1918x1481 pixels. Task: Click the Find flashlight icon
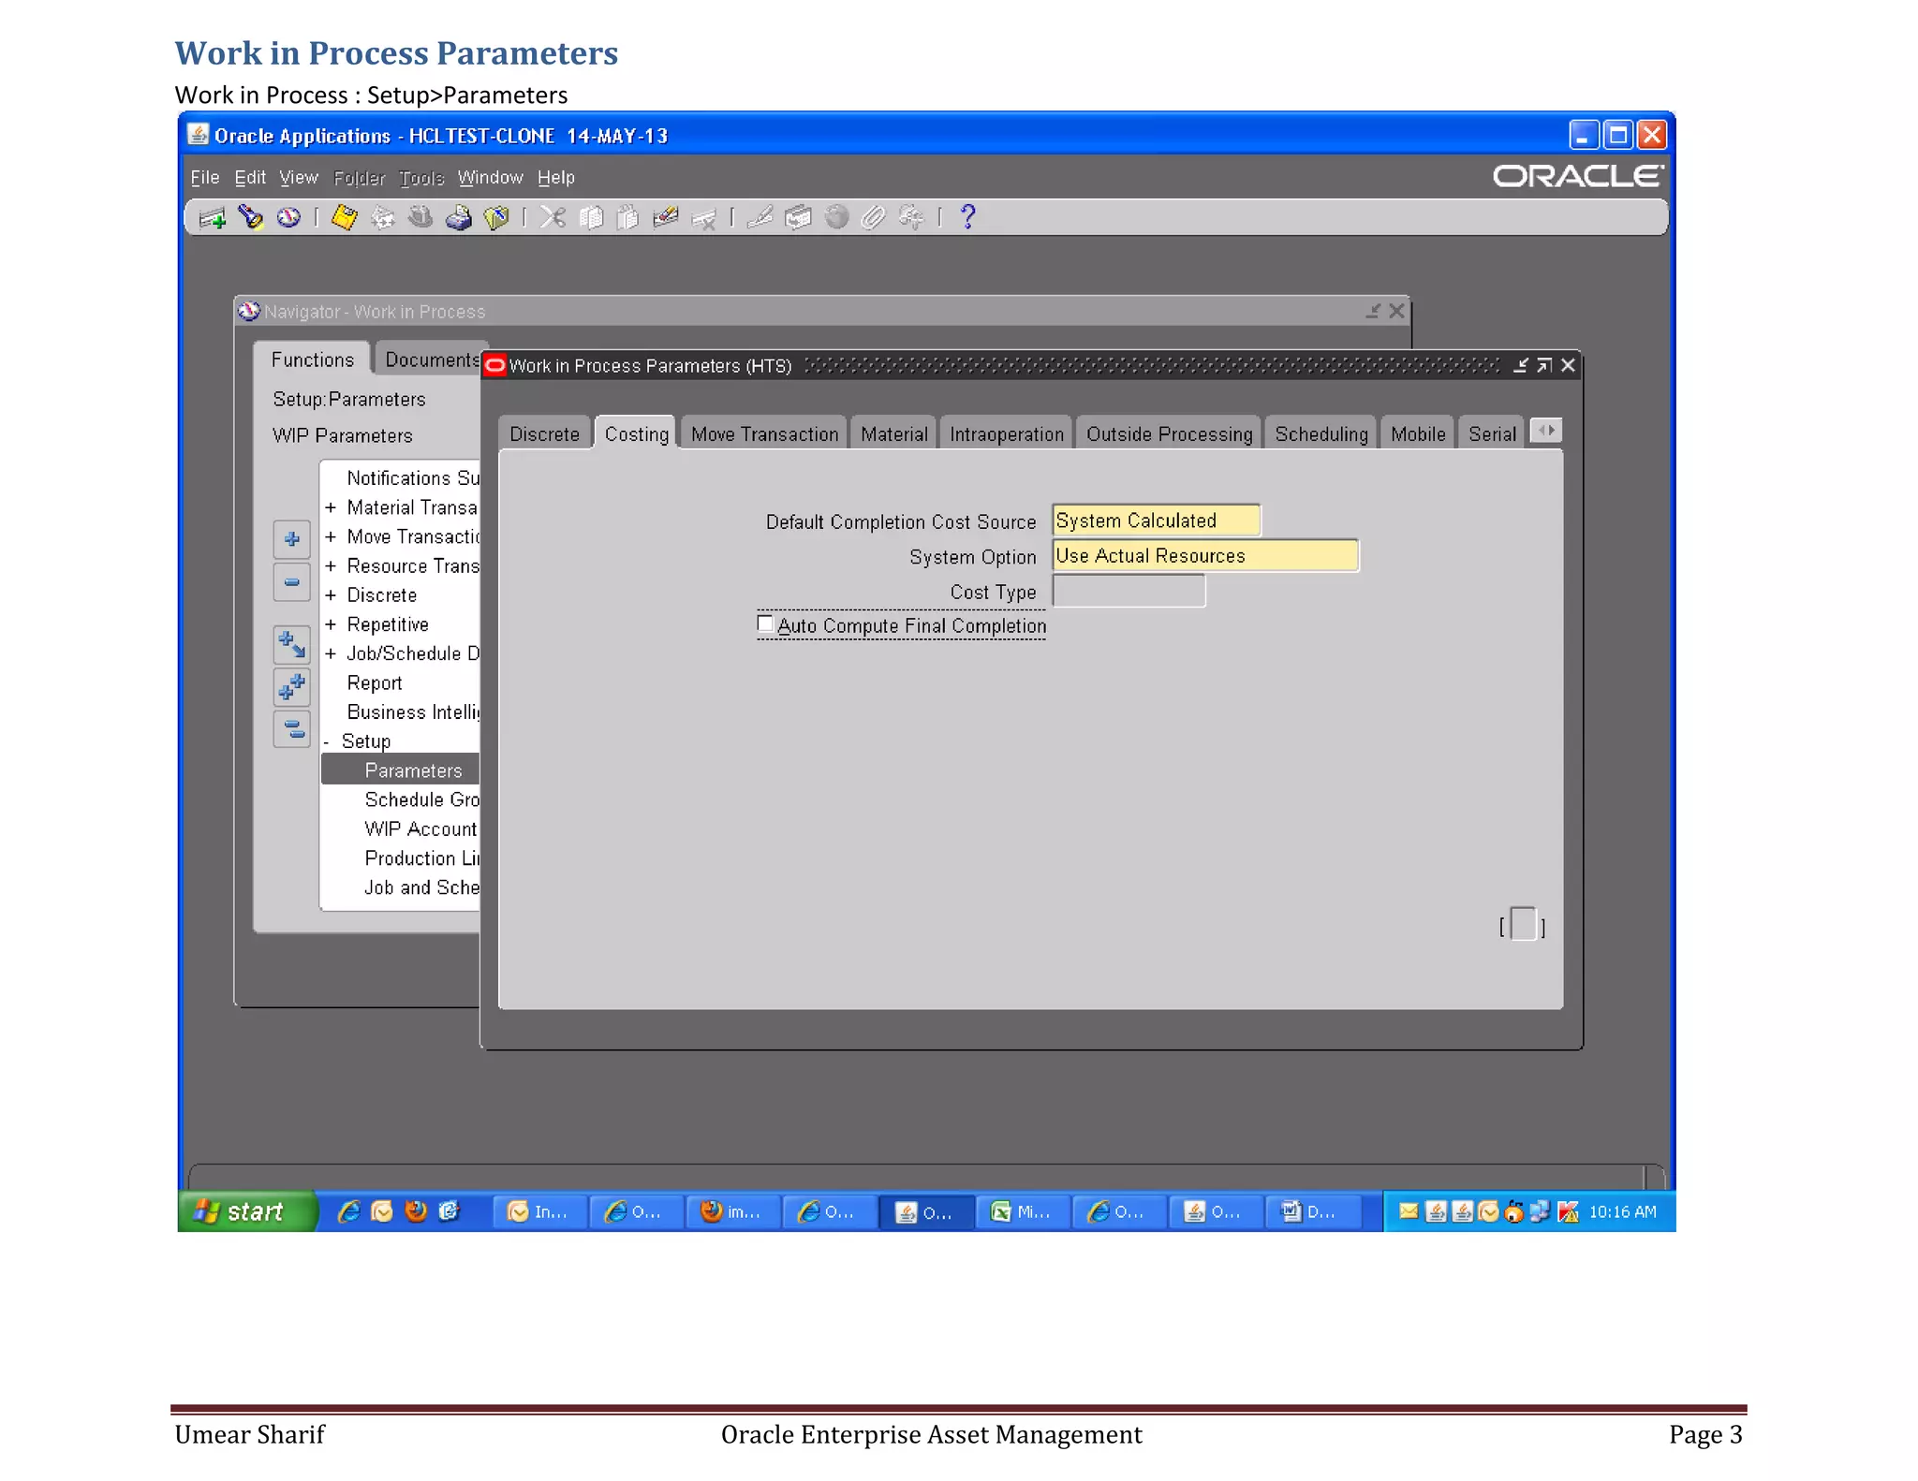(250, 218)
